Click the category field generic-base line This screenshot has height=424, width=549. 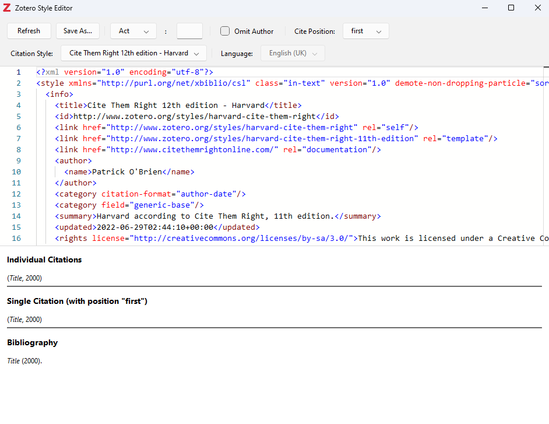pos(129,205)
